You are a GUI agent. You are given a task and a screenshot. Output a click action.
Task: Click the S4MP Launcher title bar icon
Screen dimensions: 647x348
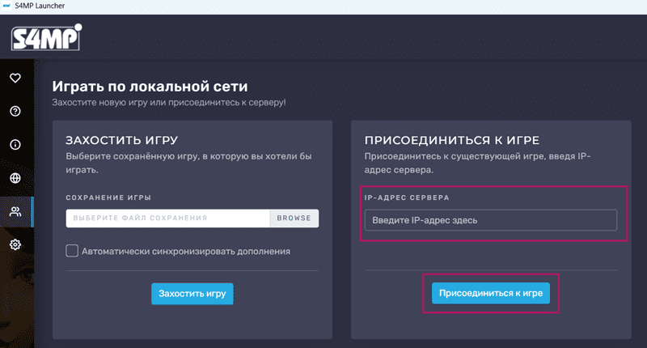click(6, 6)
